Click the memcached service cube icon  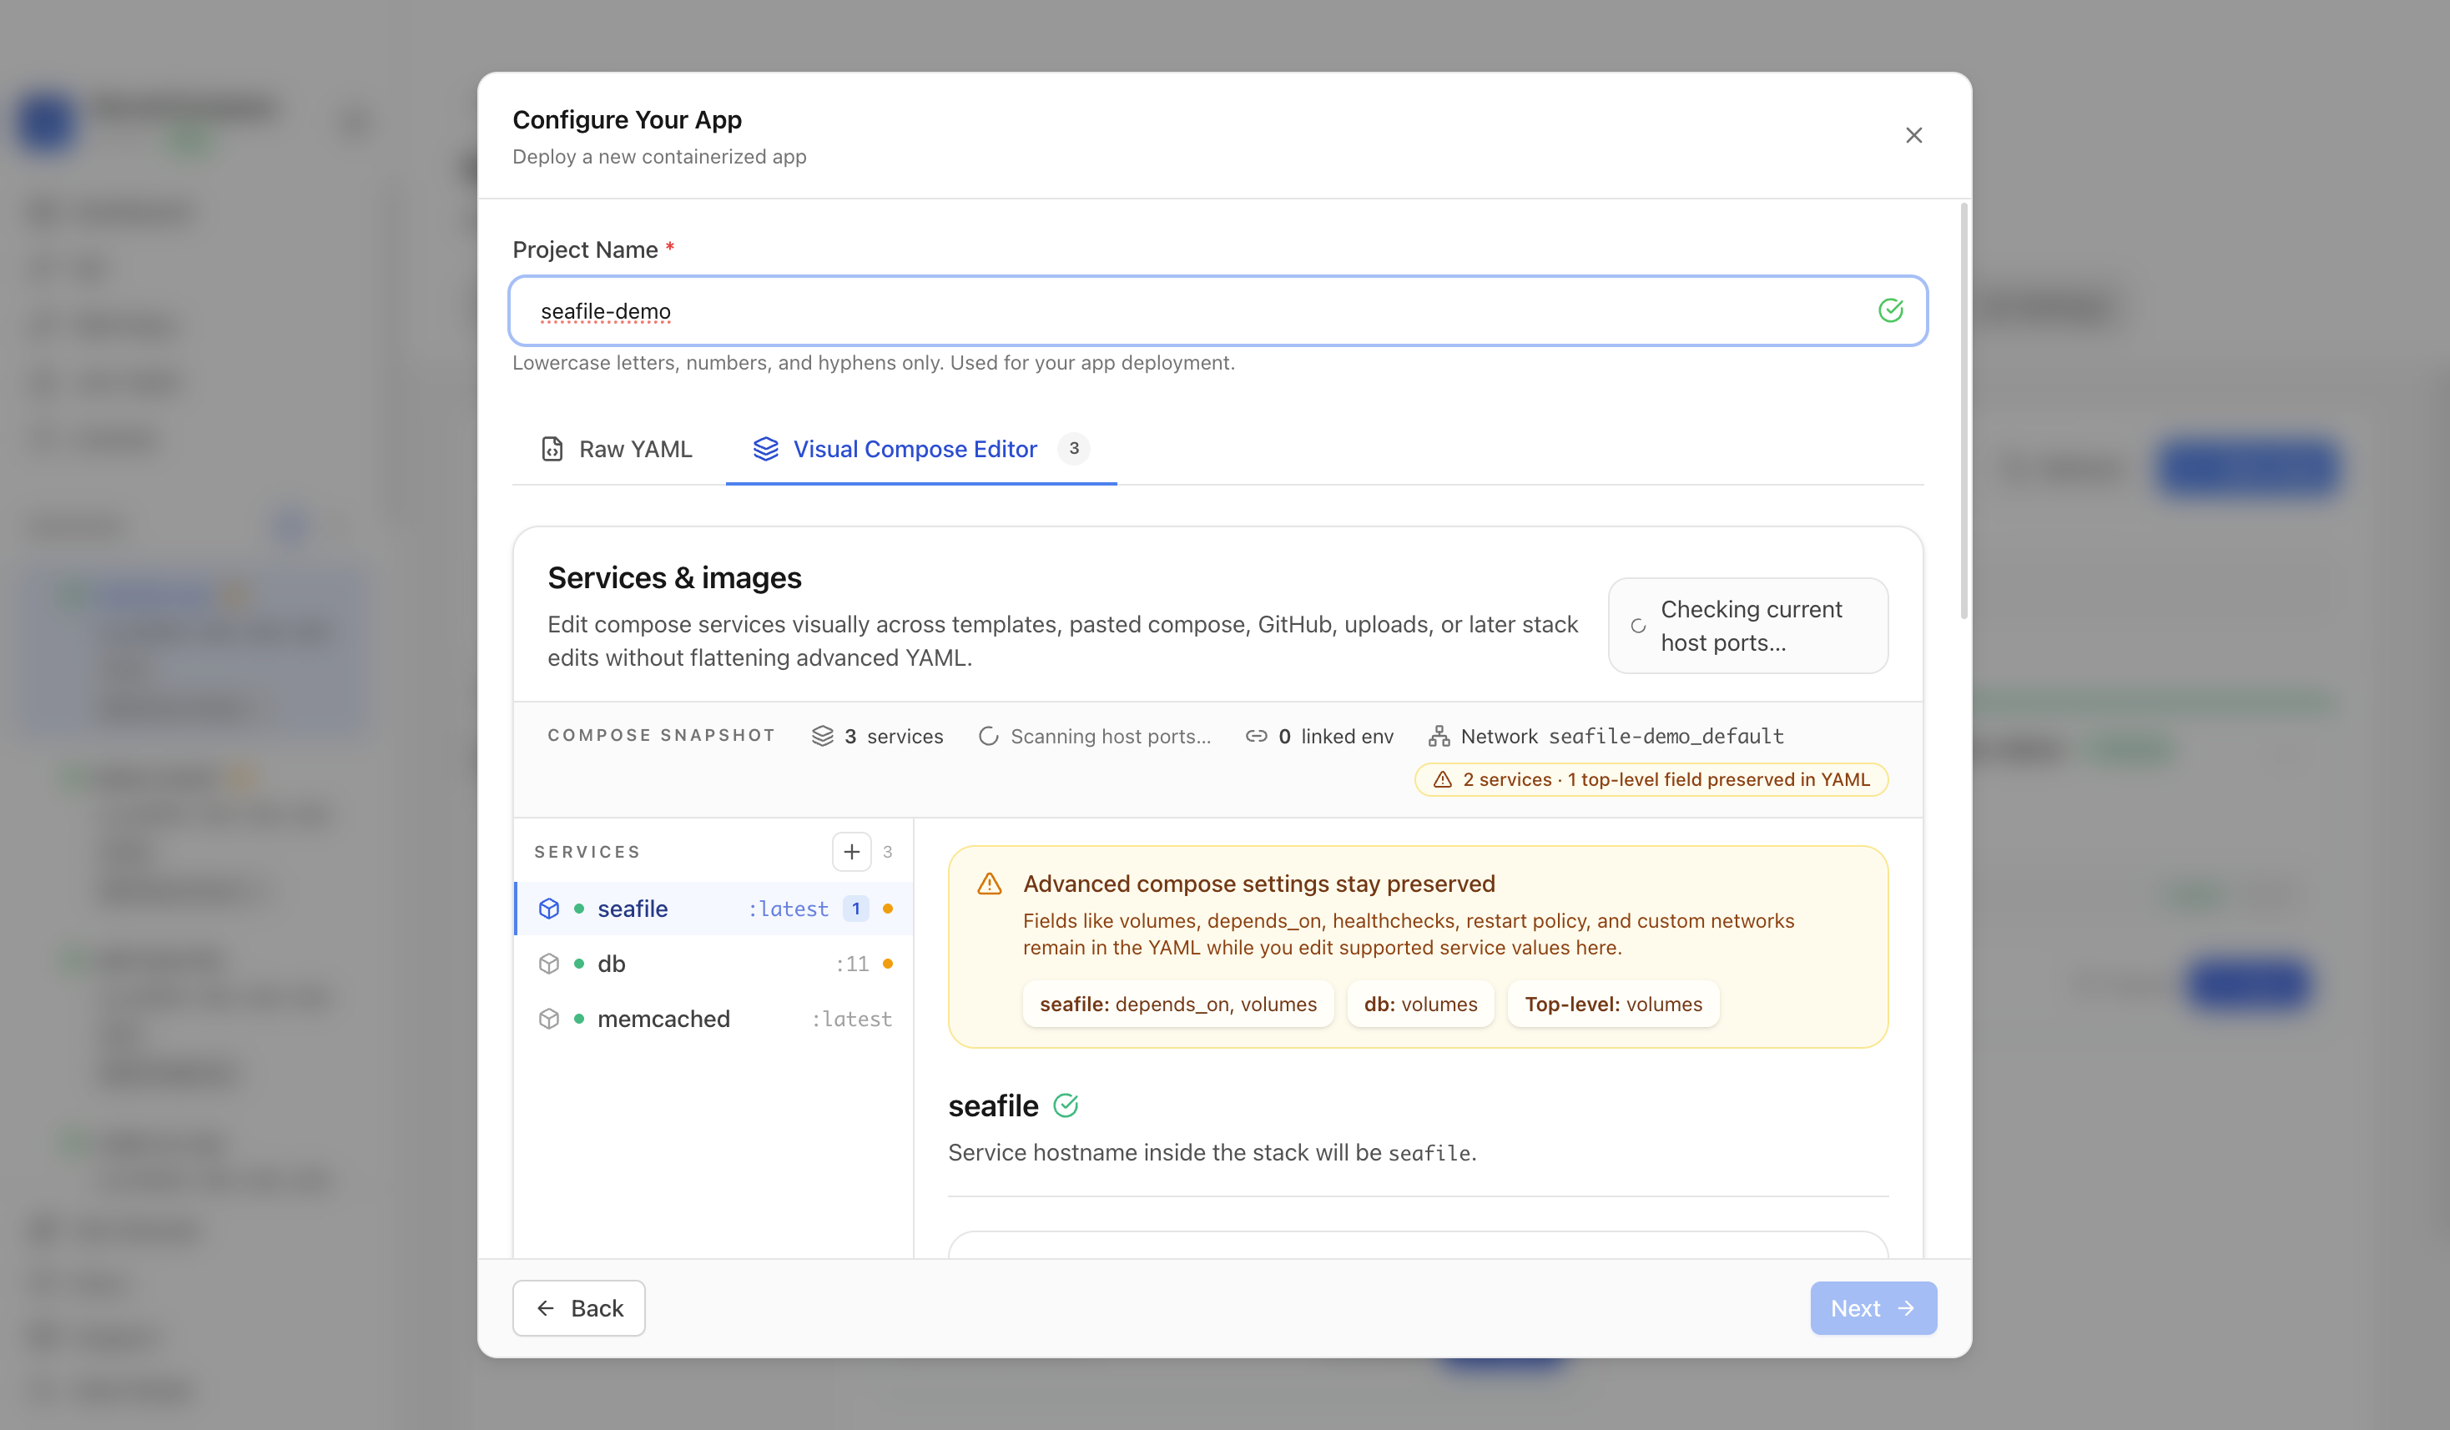[549, 1019]
